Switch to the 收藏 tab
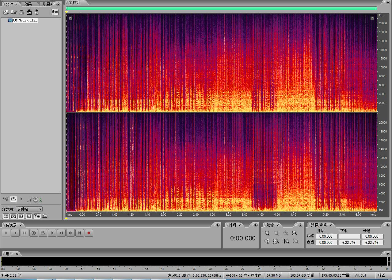The width and height of the screenshot is (392, 280). [47, 4]
